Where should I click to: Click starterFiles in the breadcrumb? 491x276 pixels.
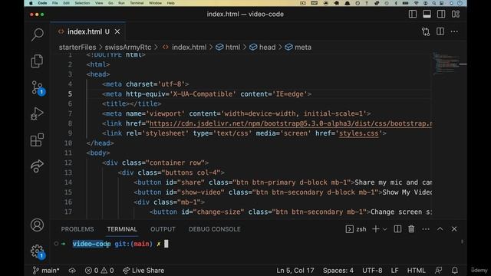77,48
